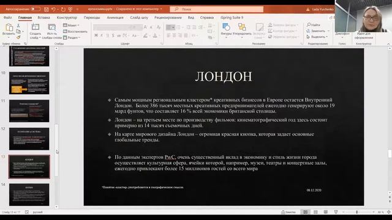Click the PwC hyperlink in slide
Viewport: 392px width, 220px height.
[170, 157]
